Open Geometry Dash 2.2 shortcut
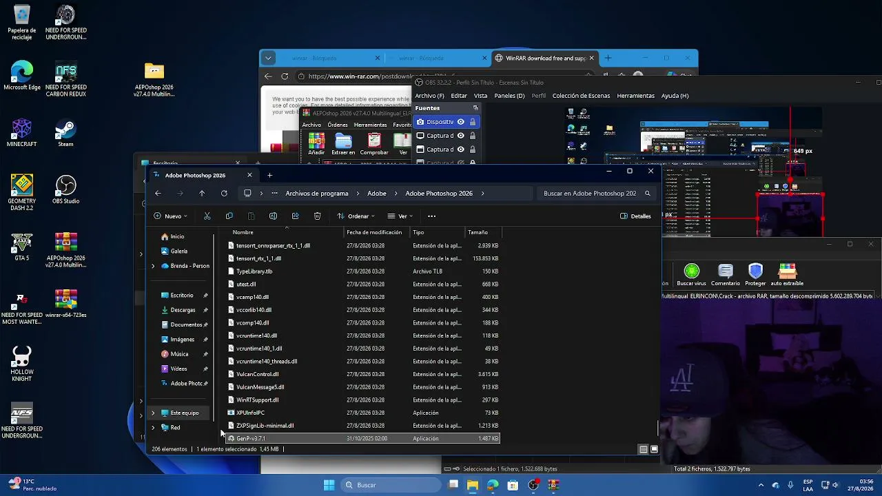Screen dimensions: 882x496 (21, 193)
